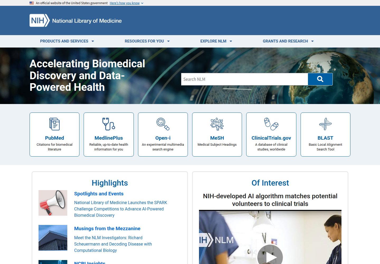This screenshot has width=380, height=264.
Task: Open the MedlinePlus title link
Action: (109, 138)
